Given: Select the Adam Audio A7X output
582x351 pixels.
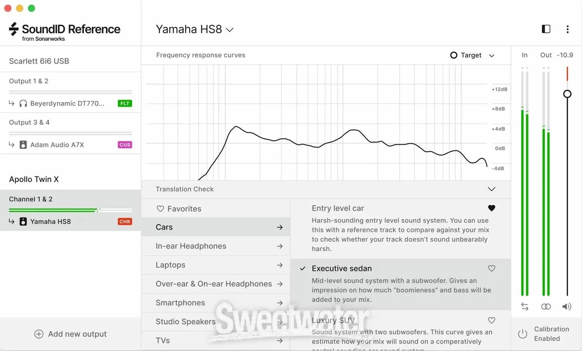Looking at the screenshot, I should 57,145.
